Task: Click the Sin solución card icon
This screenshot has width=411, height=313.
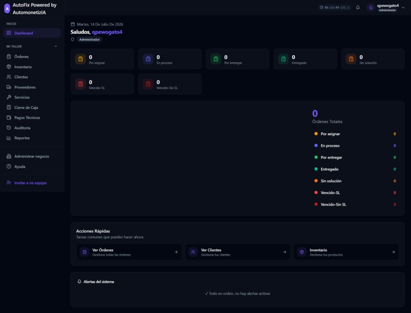Action: point(351,59)
